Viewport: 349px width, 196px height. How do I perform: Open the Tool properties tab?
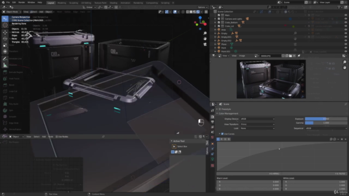(x=212, y=111)
